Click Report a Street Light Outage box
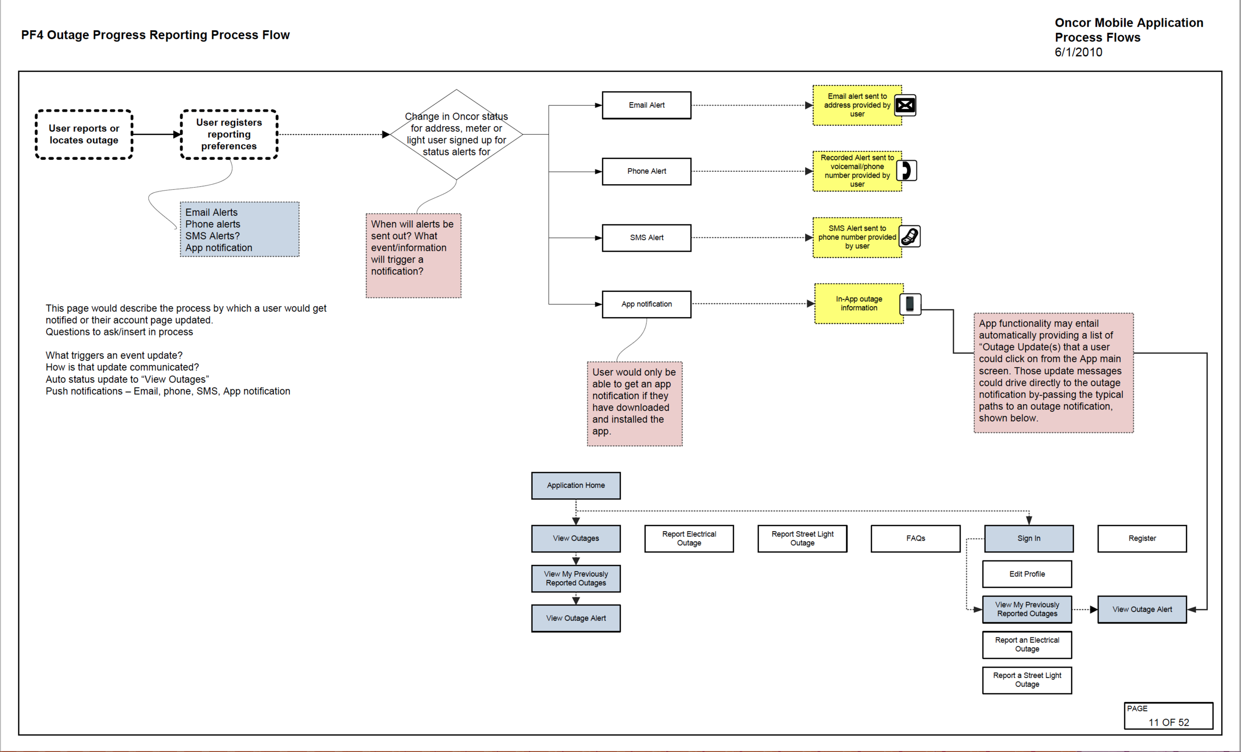Screen dimensions: 1241x752 point(1027,681)
